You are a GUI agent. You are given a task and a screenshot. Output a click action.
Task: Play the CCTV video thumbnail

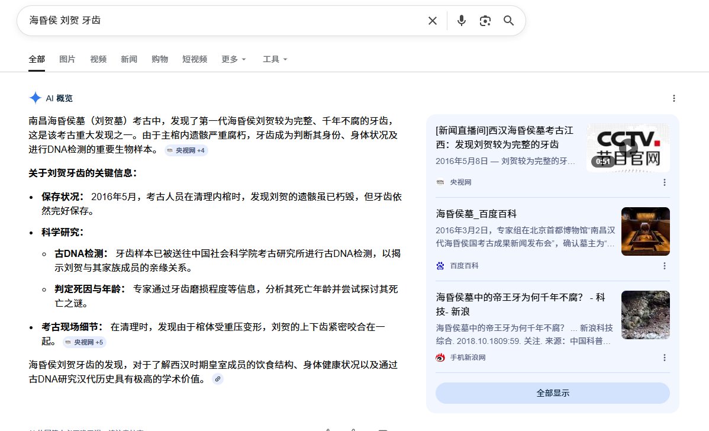coord(628,148)
